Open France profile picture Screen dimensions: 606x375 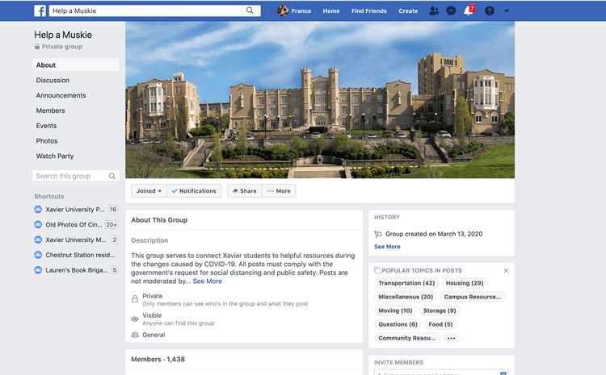coord(283,10)
